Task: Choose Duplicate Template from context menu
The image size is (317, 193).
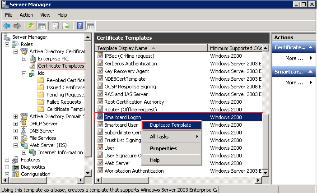Action: point(172,125)
